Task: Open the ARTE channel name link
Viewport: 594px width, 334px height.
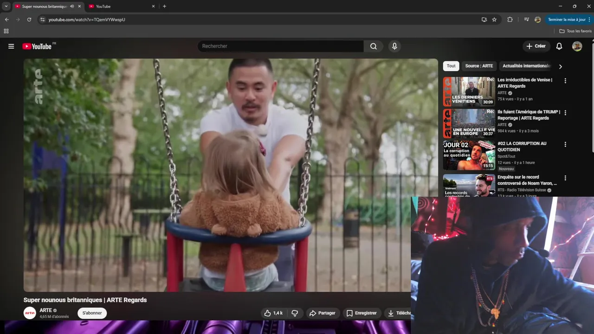Action: coord(45,310)
